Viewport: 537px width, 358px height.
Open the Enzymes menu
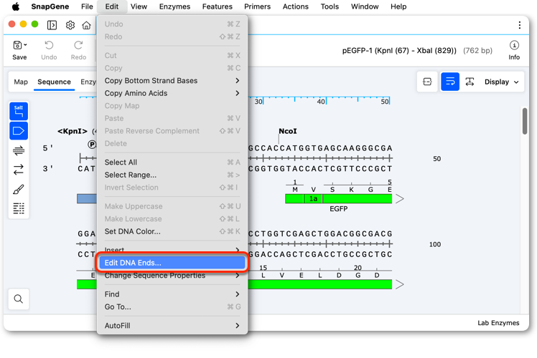pos(174,6)
